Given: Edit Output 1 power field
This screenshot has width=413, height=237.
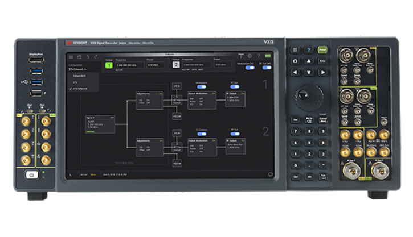Looking at the screenshot, I should (x=156, y=65).
